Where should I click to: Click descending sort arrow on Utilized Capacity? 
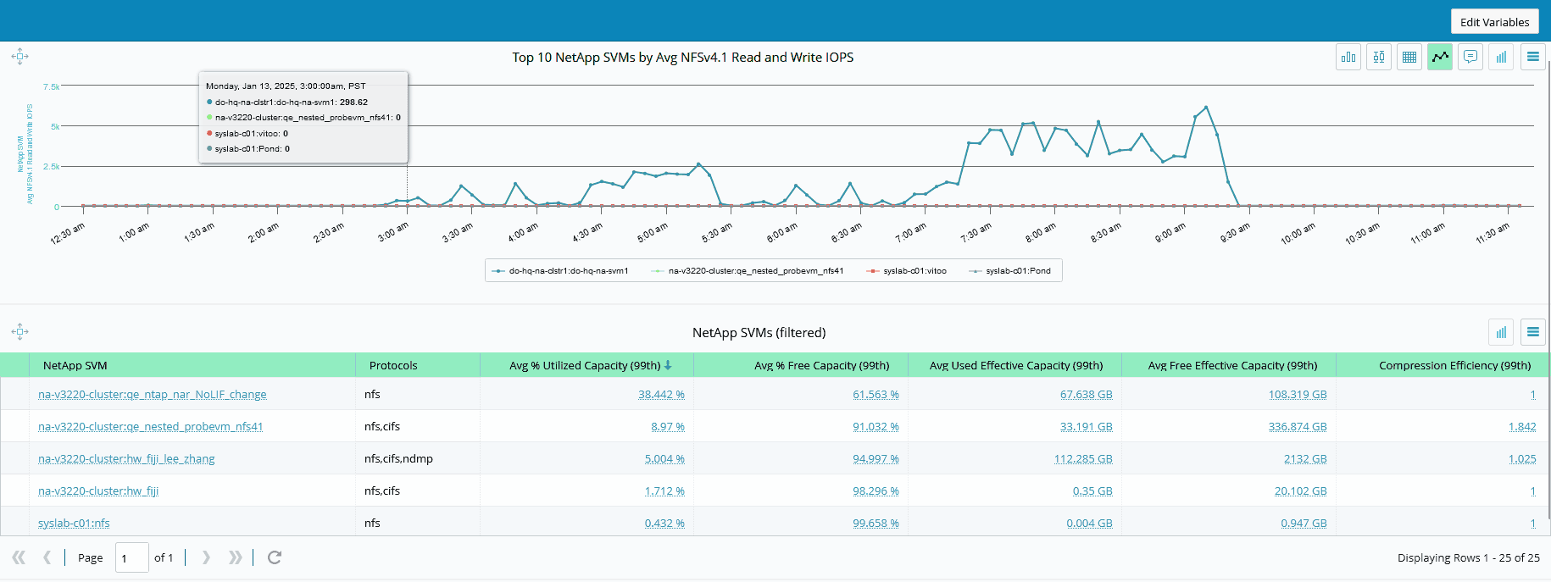point(668,365)
